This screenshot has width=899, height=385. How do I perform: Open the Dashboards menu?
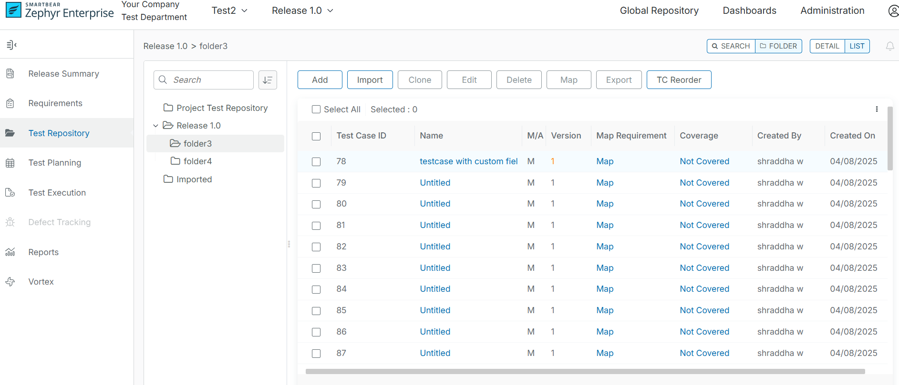click(749, 11)
